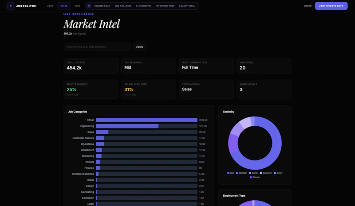The height and width of the screenshot is (206, 355).
Task: Click the Work Models 3 card
Action: (264, 89)
